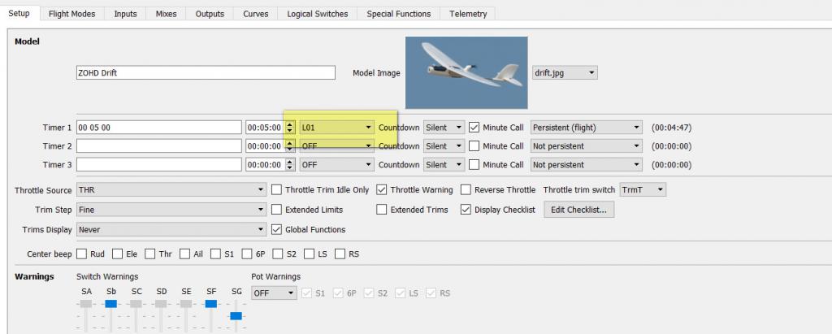
Task: Switch to the Flight Modes tab
Action: click(71, 14)
